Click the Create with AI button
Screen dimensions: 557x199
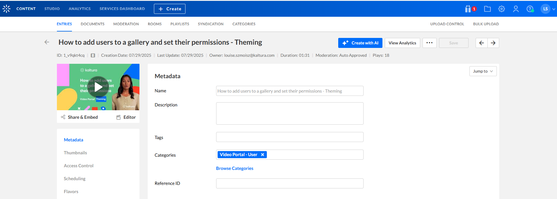point(360,43)
